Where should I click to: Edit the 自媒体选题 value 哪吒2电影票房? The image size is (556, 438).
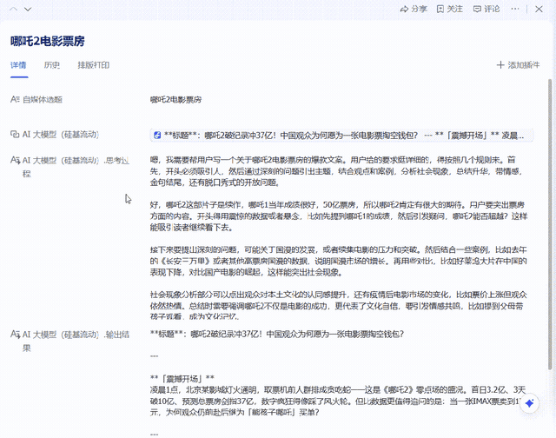[175, 100]
